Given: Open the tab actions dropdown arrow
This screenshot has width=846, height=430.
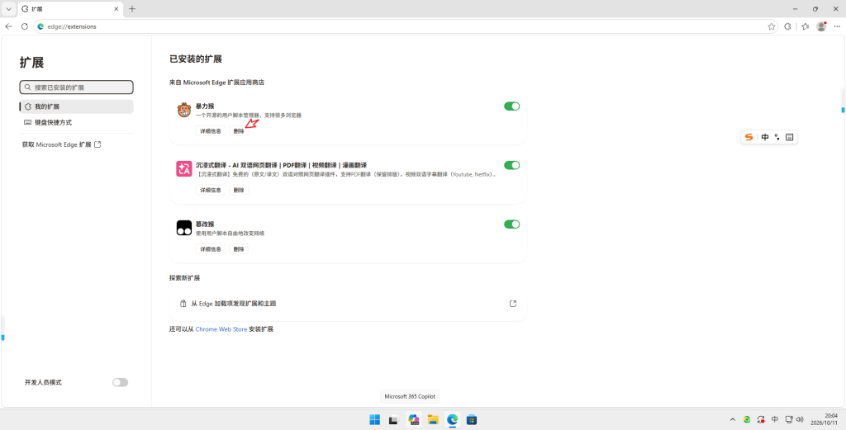Looking at the screenshot, I should [8, 8].
